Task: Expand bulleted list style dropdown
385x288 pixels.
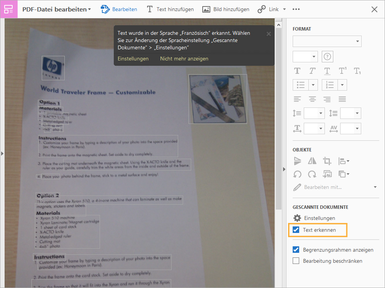Action: (313, 85)
